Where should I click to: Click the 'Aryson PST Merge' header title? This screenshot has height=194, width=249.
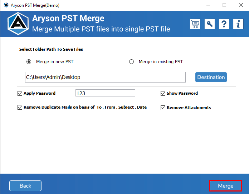click(x=68, y=18)
